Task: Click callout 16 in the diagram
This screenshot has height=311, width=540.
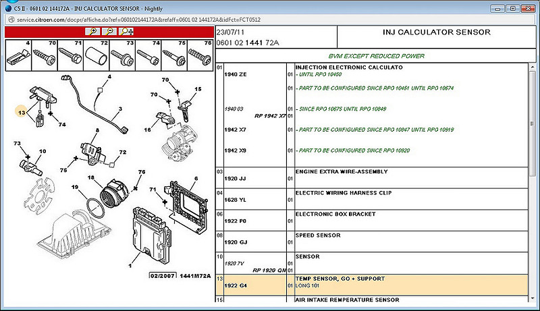Action: [147, 130]
